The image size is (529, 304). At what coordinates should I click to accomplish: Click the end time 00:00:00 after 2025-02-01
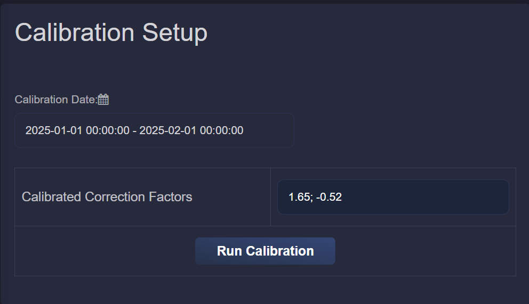pyautogui.click(x=222, y=130)
